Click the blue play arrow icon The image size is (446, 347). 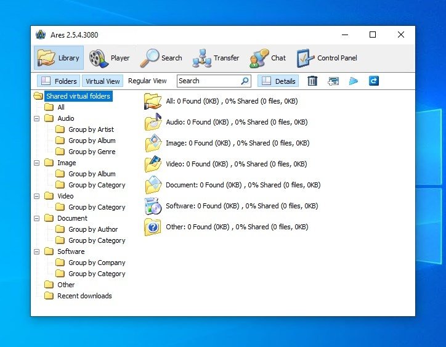click(x=353, y=81)
